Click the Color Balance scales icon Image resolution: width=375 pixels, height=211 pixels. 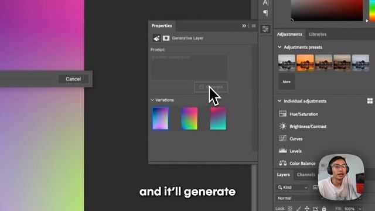[x=282, y=163]
